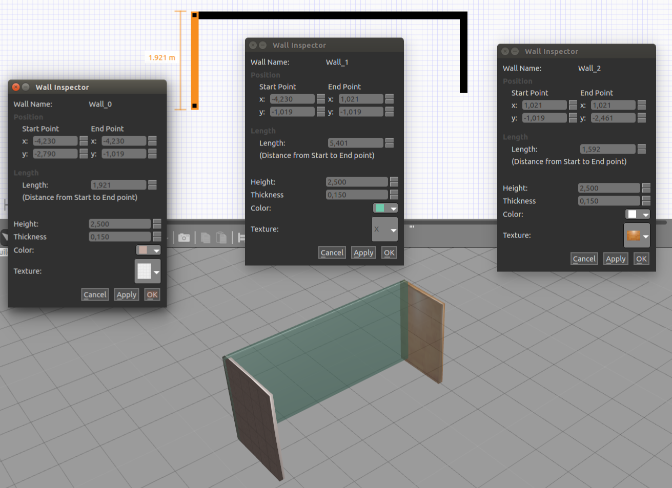Viewport: 672px width, 488px height.
Task: Expand the Texture dropdown in Wall_1 inspector
Action: click(x=384, y=229)
